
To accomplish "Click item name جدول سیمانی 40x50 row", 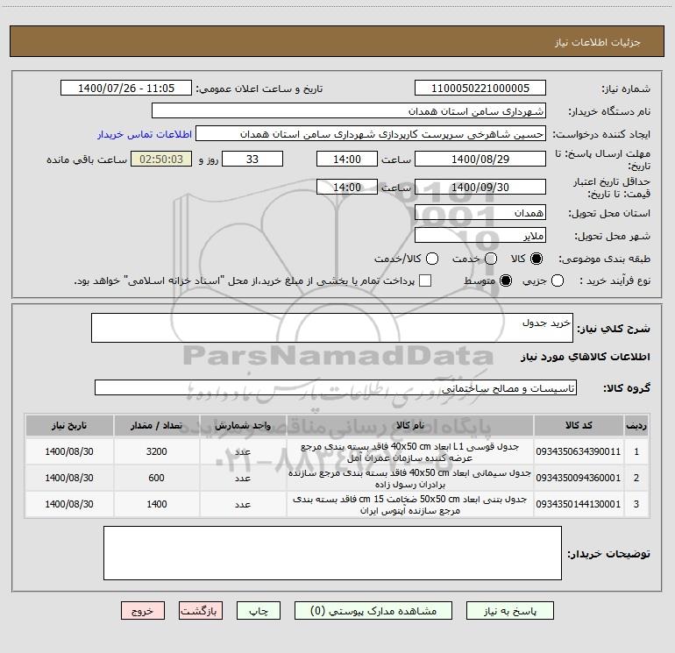I will coord(410,479).
